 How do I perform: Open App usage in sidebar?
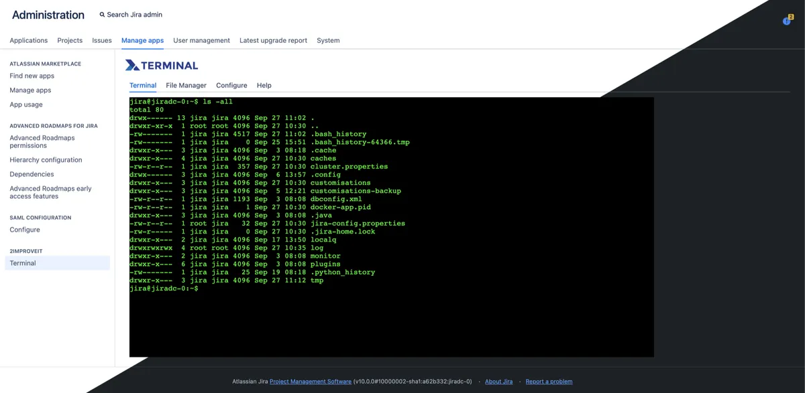[26, 104]
